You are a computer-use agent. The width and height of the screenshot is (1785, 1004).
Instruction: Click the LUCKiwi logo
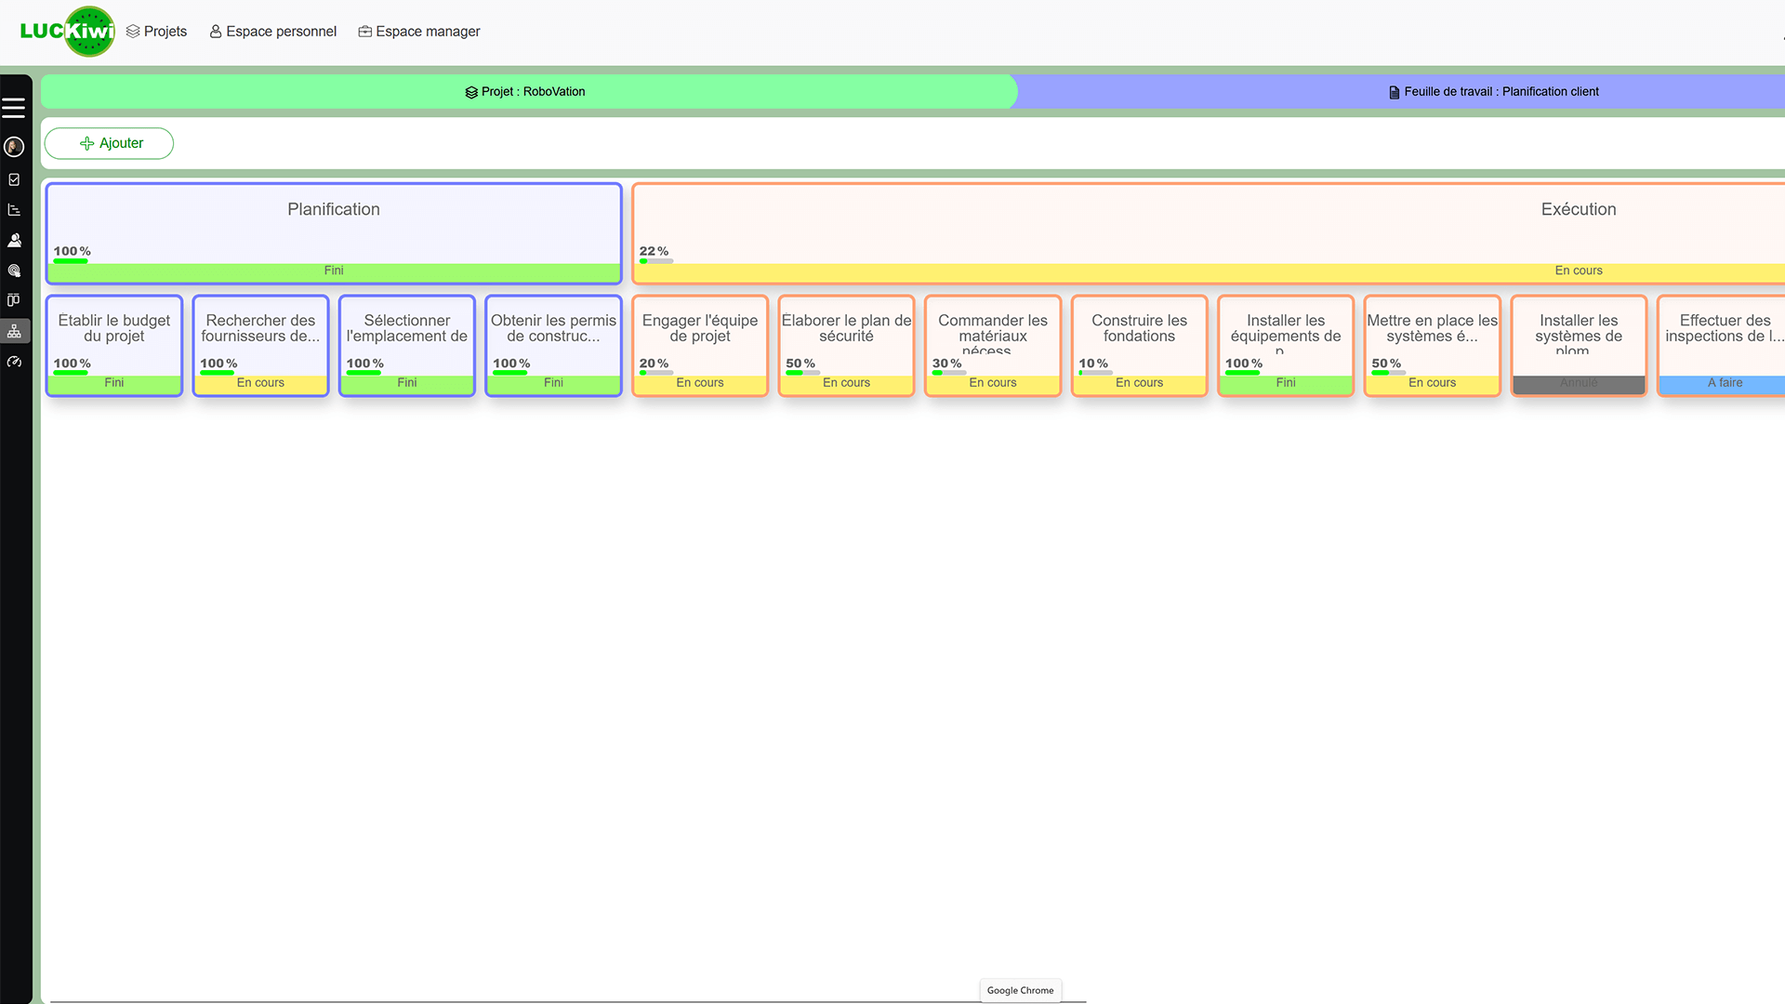[x=67, y=32]
